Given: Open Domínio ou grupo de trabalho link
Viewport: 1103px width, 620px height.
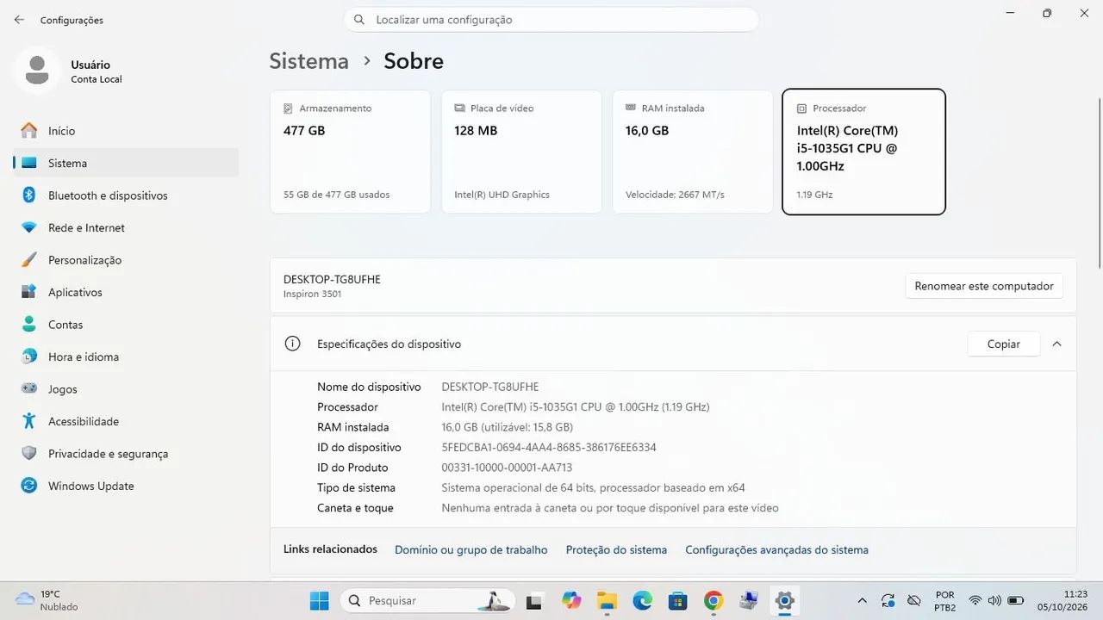Looking at the screenshot, I should point(471,549).
